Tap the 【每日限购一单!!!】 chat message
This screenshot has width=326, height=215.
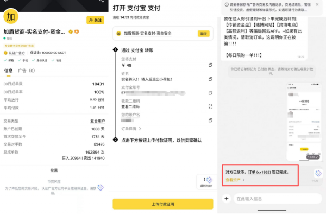tap(243, 55)
